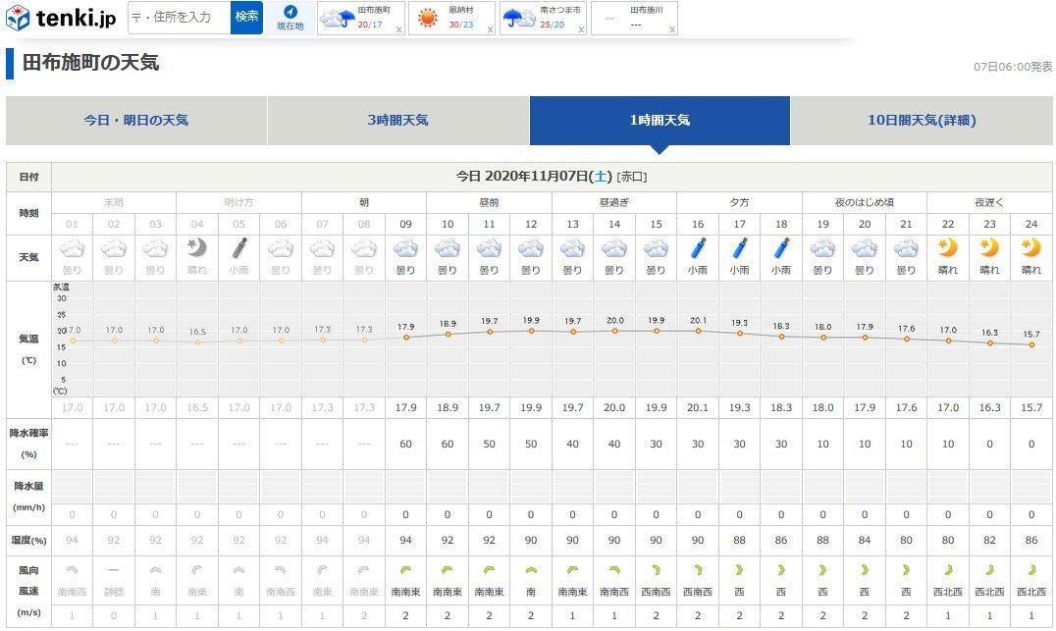Click the 夜のはじめ頃 time period header

[865, 203]
